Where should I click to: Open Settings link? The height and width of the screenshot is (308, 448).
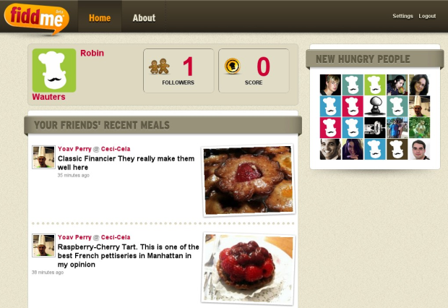tap(402, 16)
